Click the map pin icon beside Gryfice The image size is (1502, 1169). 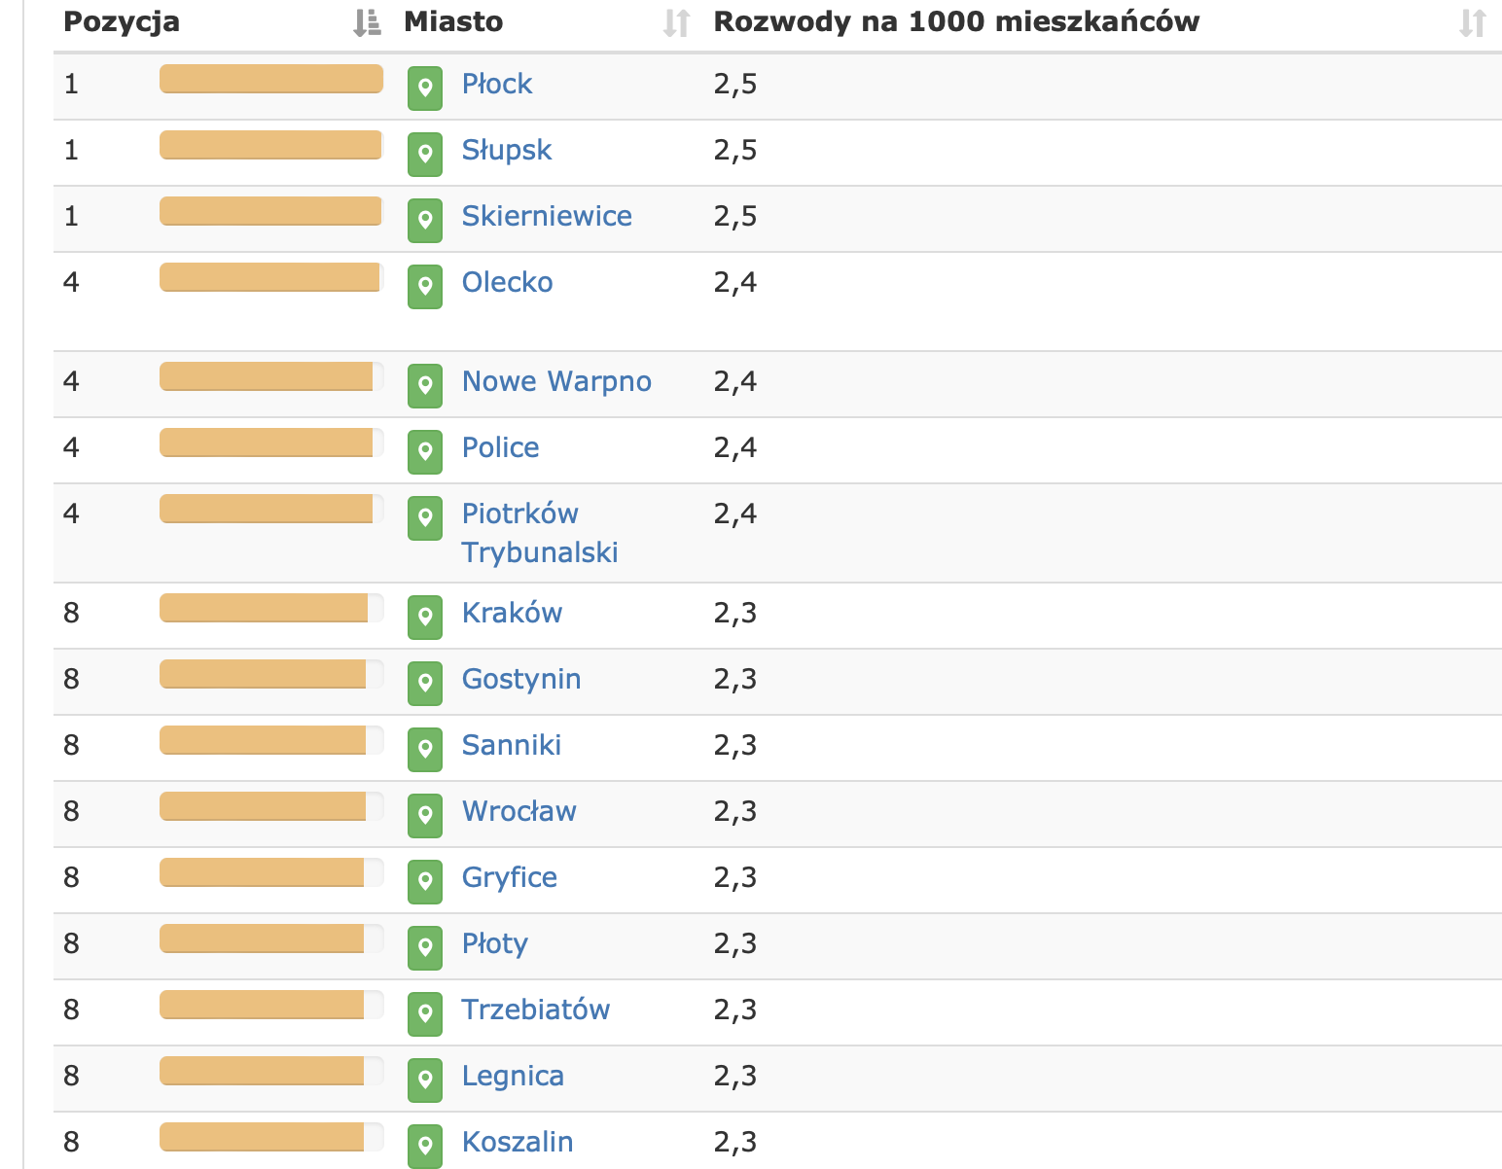click(425, 882)
